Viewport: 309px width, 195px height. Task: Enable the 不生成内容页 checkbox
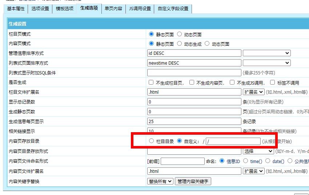[x=192, y=82]
